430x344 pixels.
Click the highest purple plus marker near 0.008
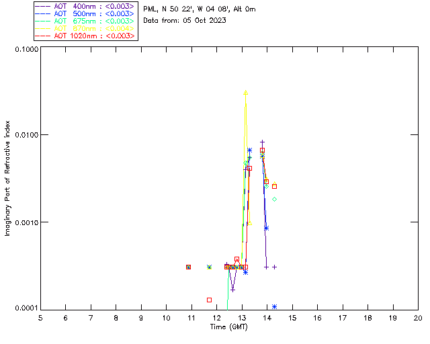click(263, 142)
